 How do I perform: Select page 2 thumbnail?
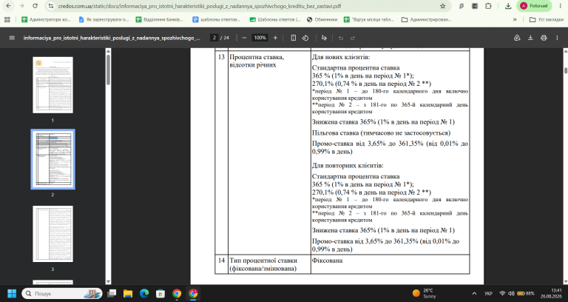[53, 159]
